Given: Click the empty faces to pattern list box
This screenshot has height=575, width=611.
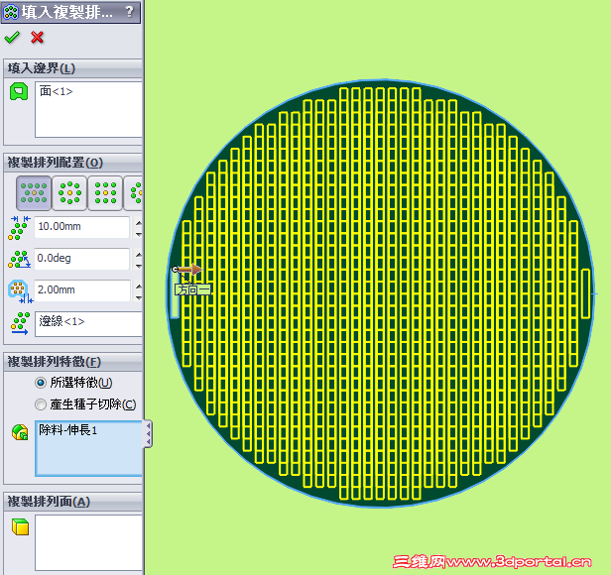Looking at the screenshot, I should tap(88, 542).
